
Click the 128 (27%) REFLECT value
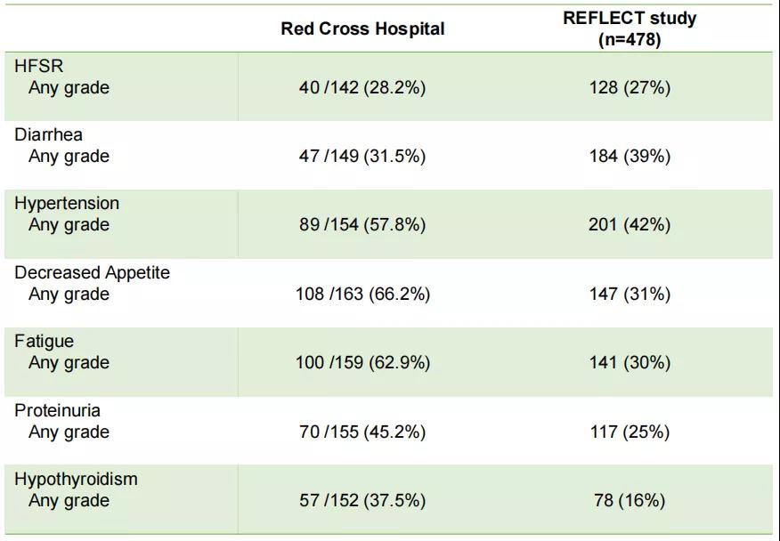point(629,87)
